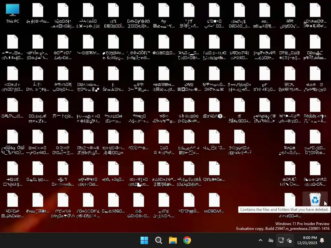Select the file with 貝 in its name
The width and height of the screenshot is (331, 248).
(164, 79)
